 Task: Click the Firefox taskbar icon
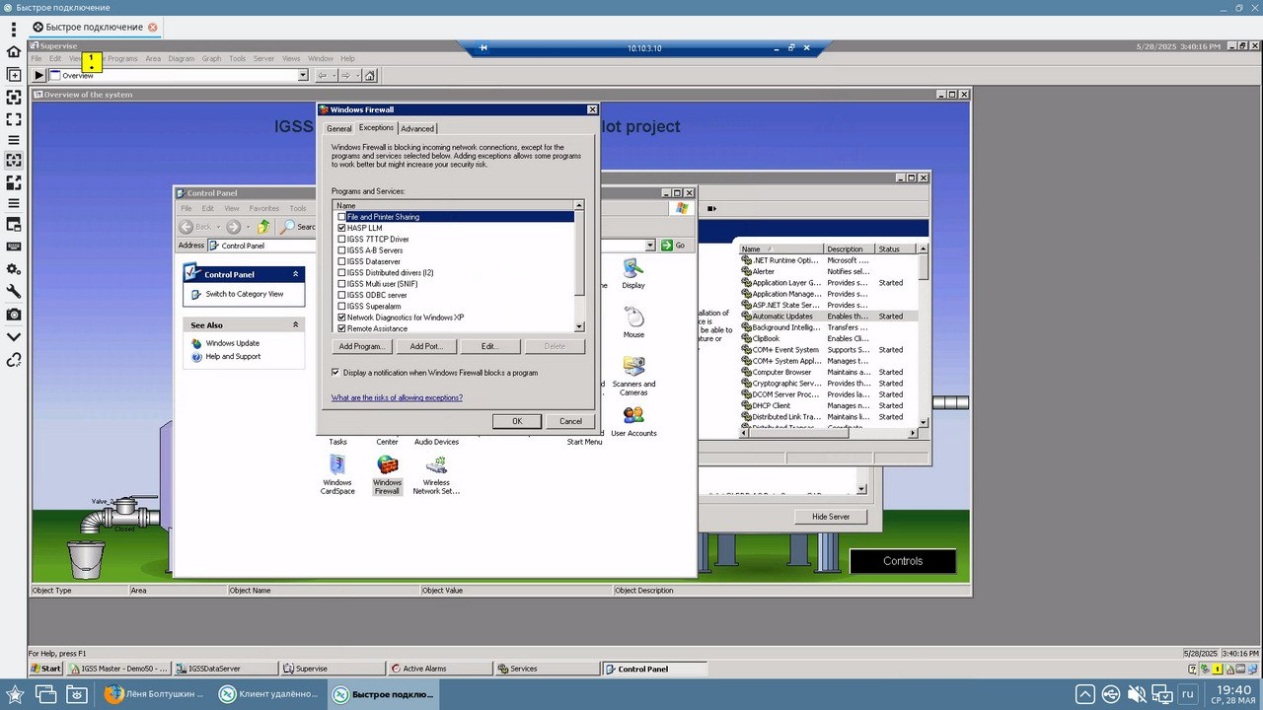(113, 694)
